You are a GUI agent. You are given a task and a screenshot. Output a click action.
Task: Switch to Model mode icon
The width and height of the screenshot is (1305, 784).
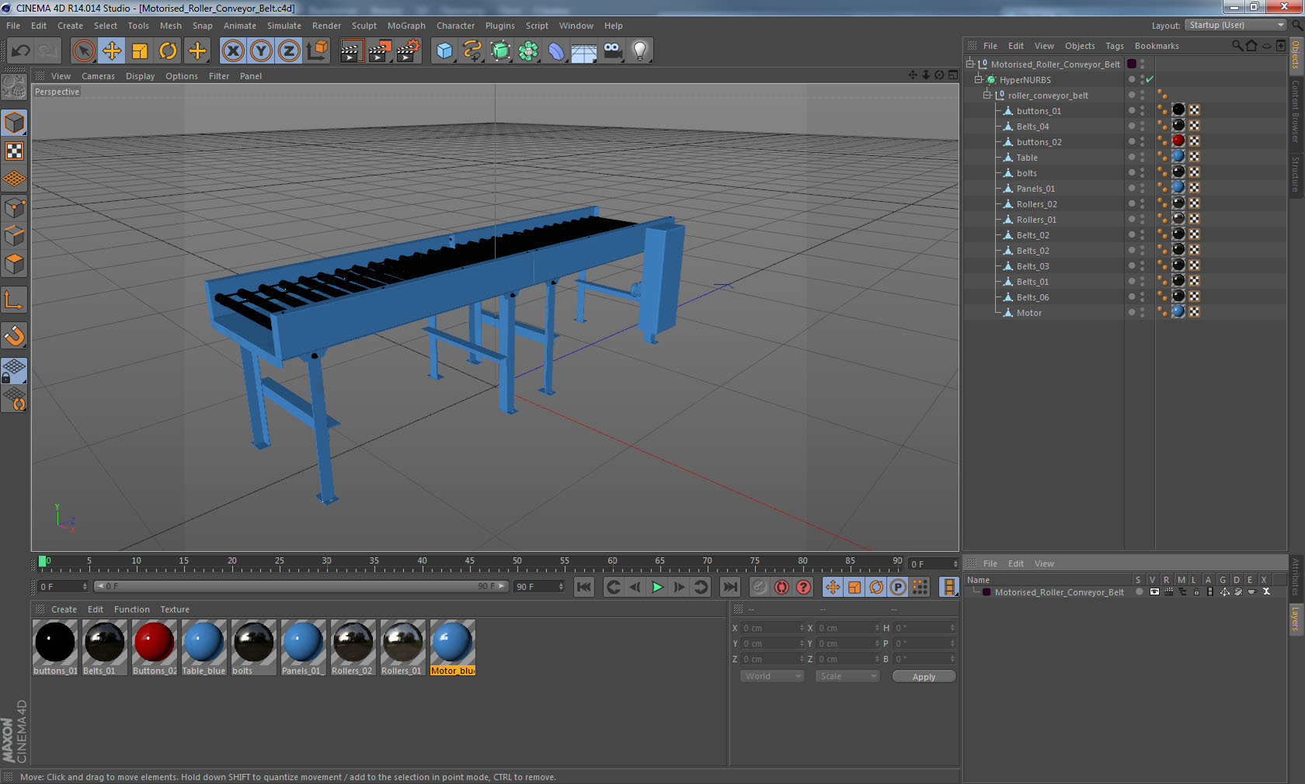[15, 123]
